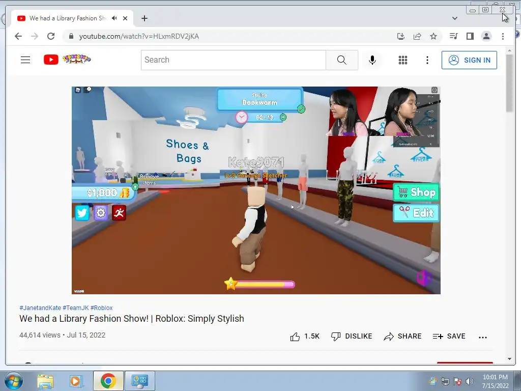521x391 pixels.
Task: Open the control panel taskbar item
Action: point(139,381)
